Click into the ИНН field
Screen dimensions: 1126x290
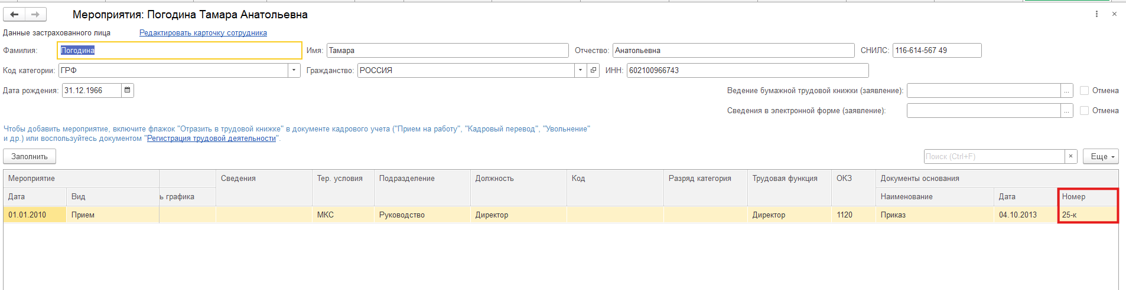click(x=747, y=71)
